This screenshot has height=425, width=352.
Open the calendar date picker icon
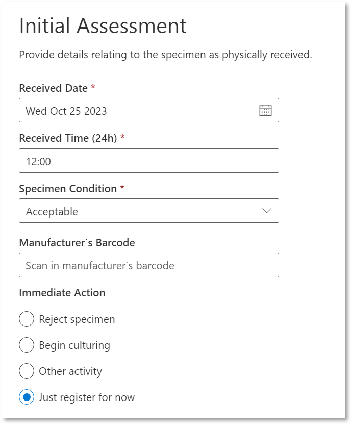click(265, 110)
